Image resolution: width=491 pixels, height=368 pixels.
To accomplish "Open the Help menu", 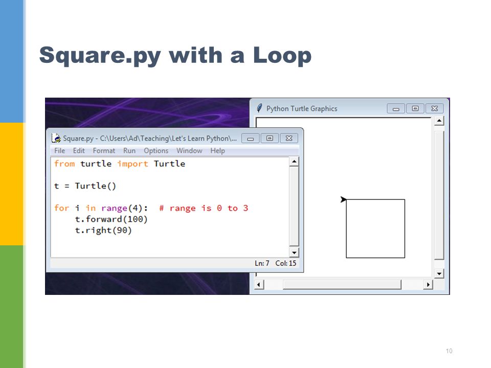I will pyautogui.click(x=218, y=151).
